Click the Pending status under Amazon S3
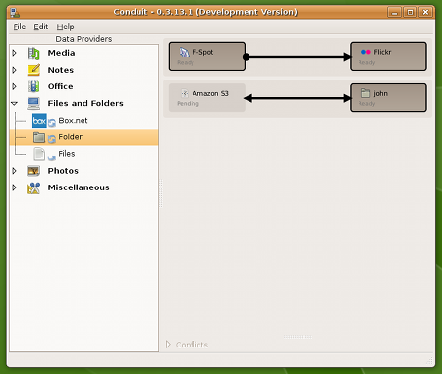This screenshot has width=442, height=374. click(188, 104)
